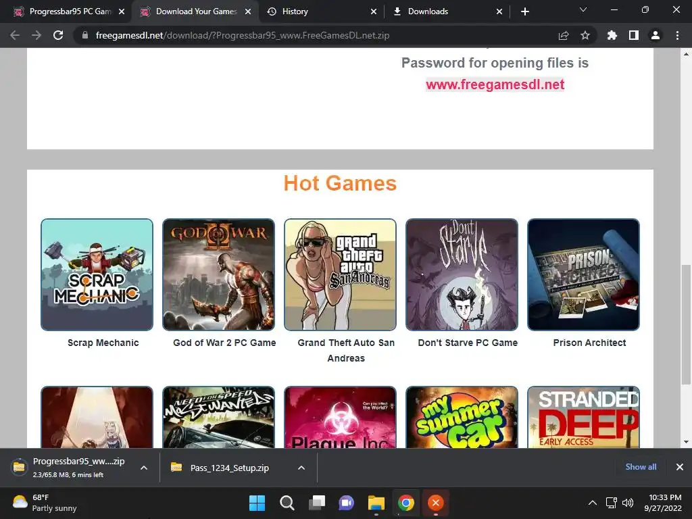
Task: Close the Progressbar95 PC Game tab
Action: tap(122, 11)
